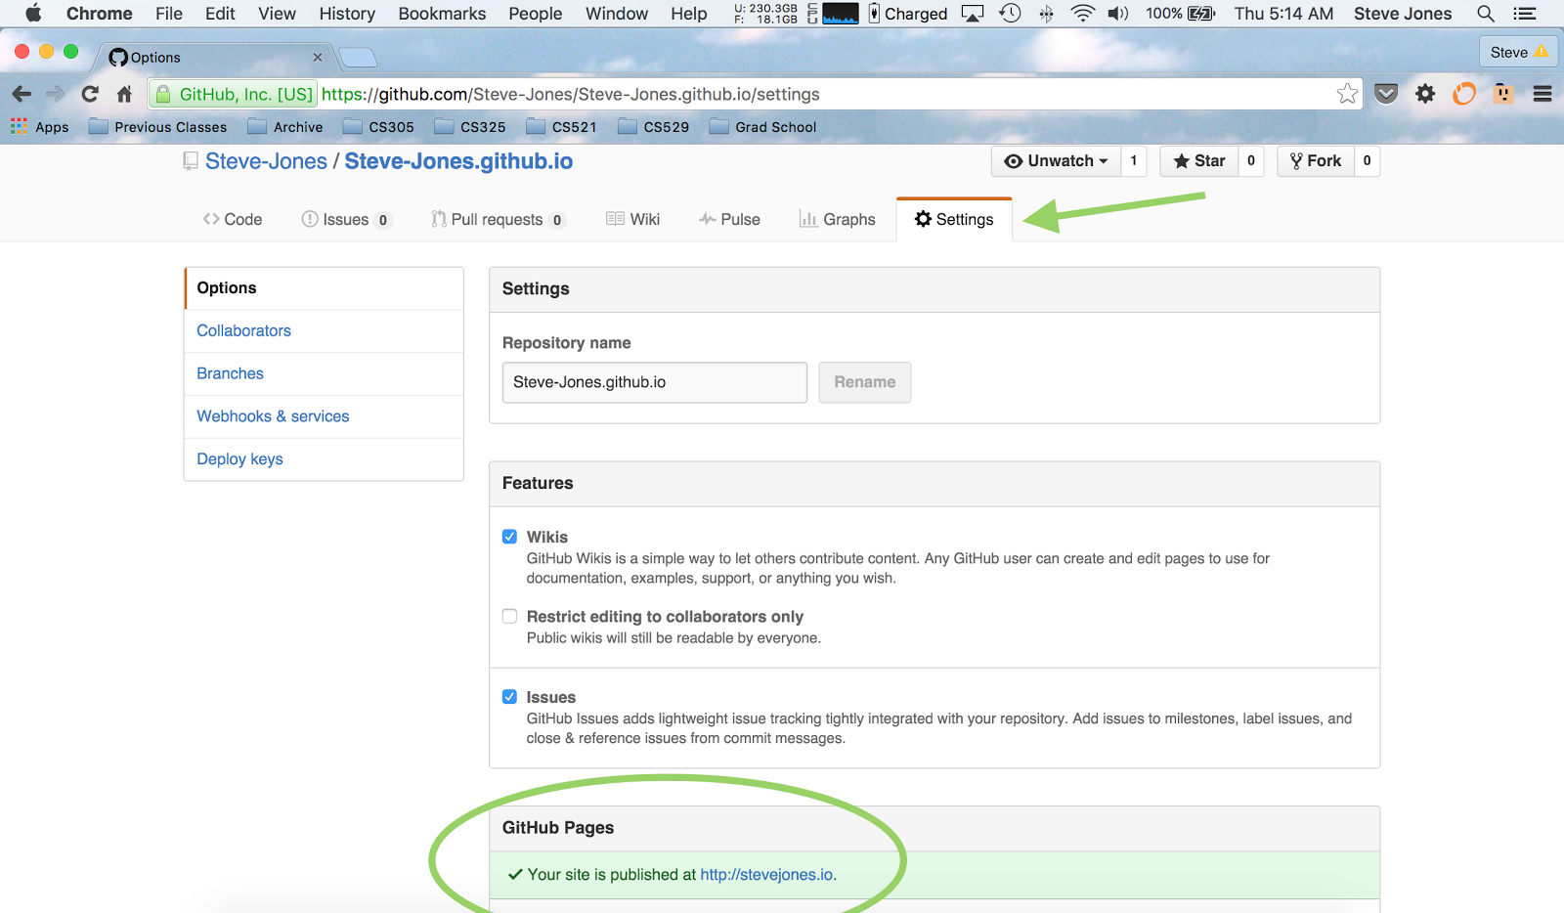Open Webhooks & services settings
The width and height of the screenshot is (1564, 913).
(x=324, y=416)
